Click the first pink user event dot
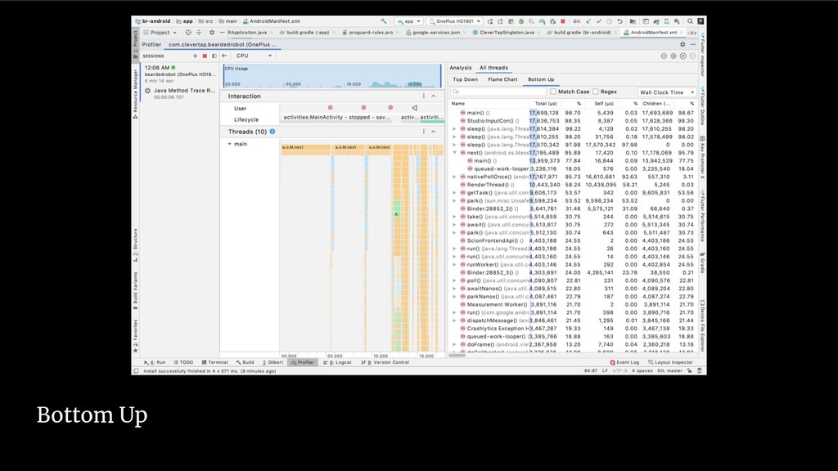The width and height of the screenshot is (838, 471). coord(331,108)
